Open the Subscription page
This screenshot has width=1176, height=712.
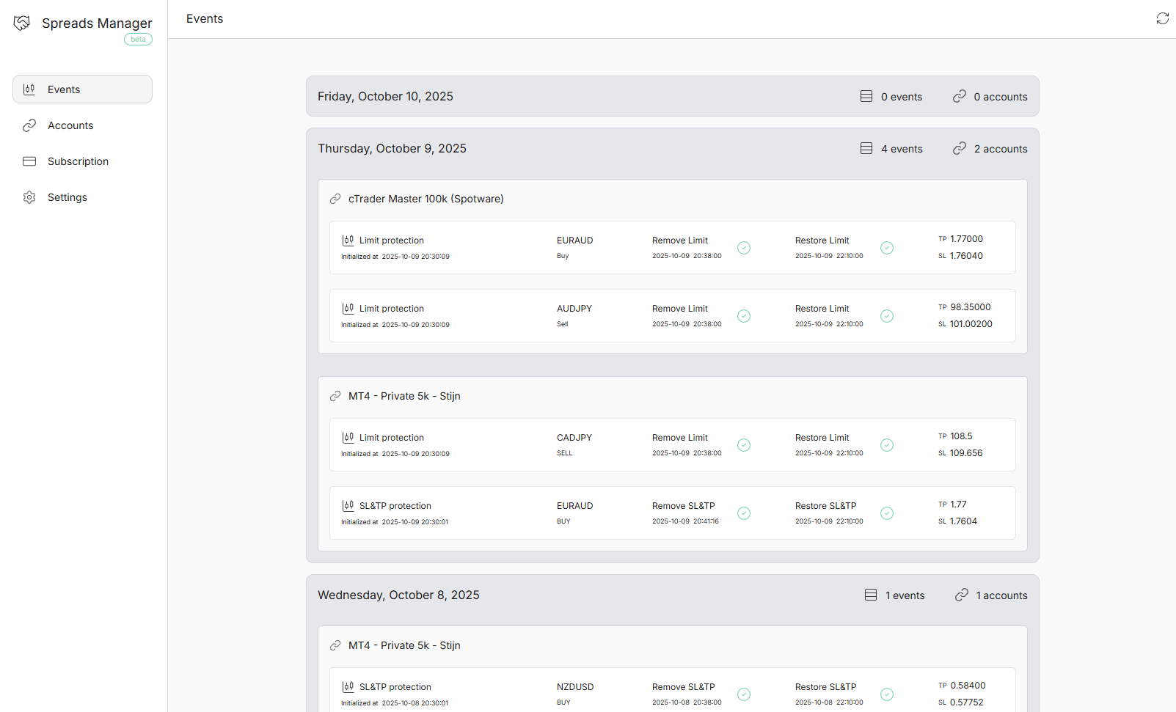pyautogui.click(x=78, y=161)
